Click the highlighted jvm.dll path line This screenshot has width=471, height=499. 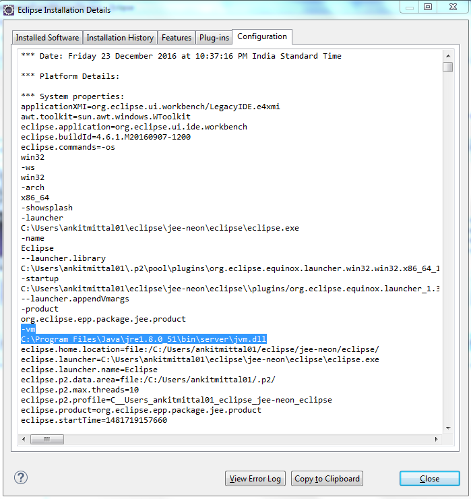[x=144, y=339]
